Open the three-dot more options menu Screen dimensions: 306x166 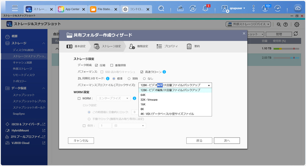(253, 8)
